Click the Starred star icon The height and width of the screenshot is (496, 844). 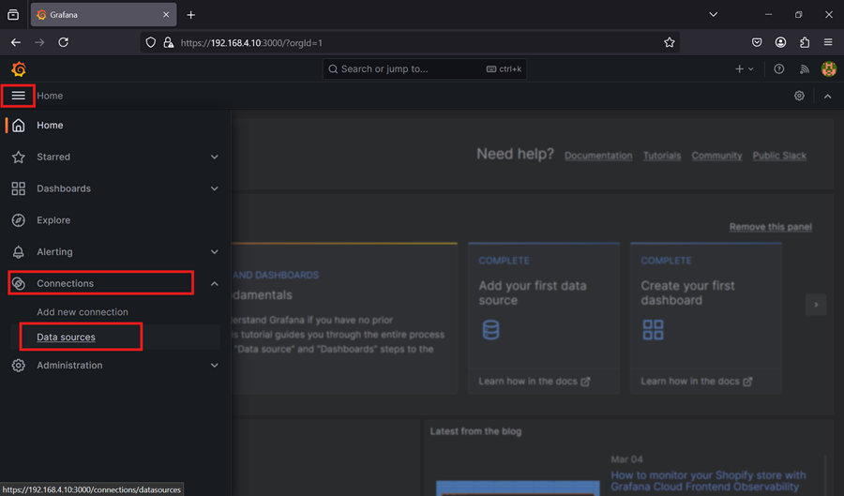(x=19, y=157)
